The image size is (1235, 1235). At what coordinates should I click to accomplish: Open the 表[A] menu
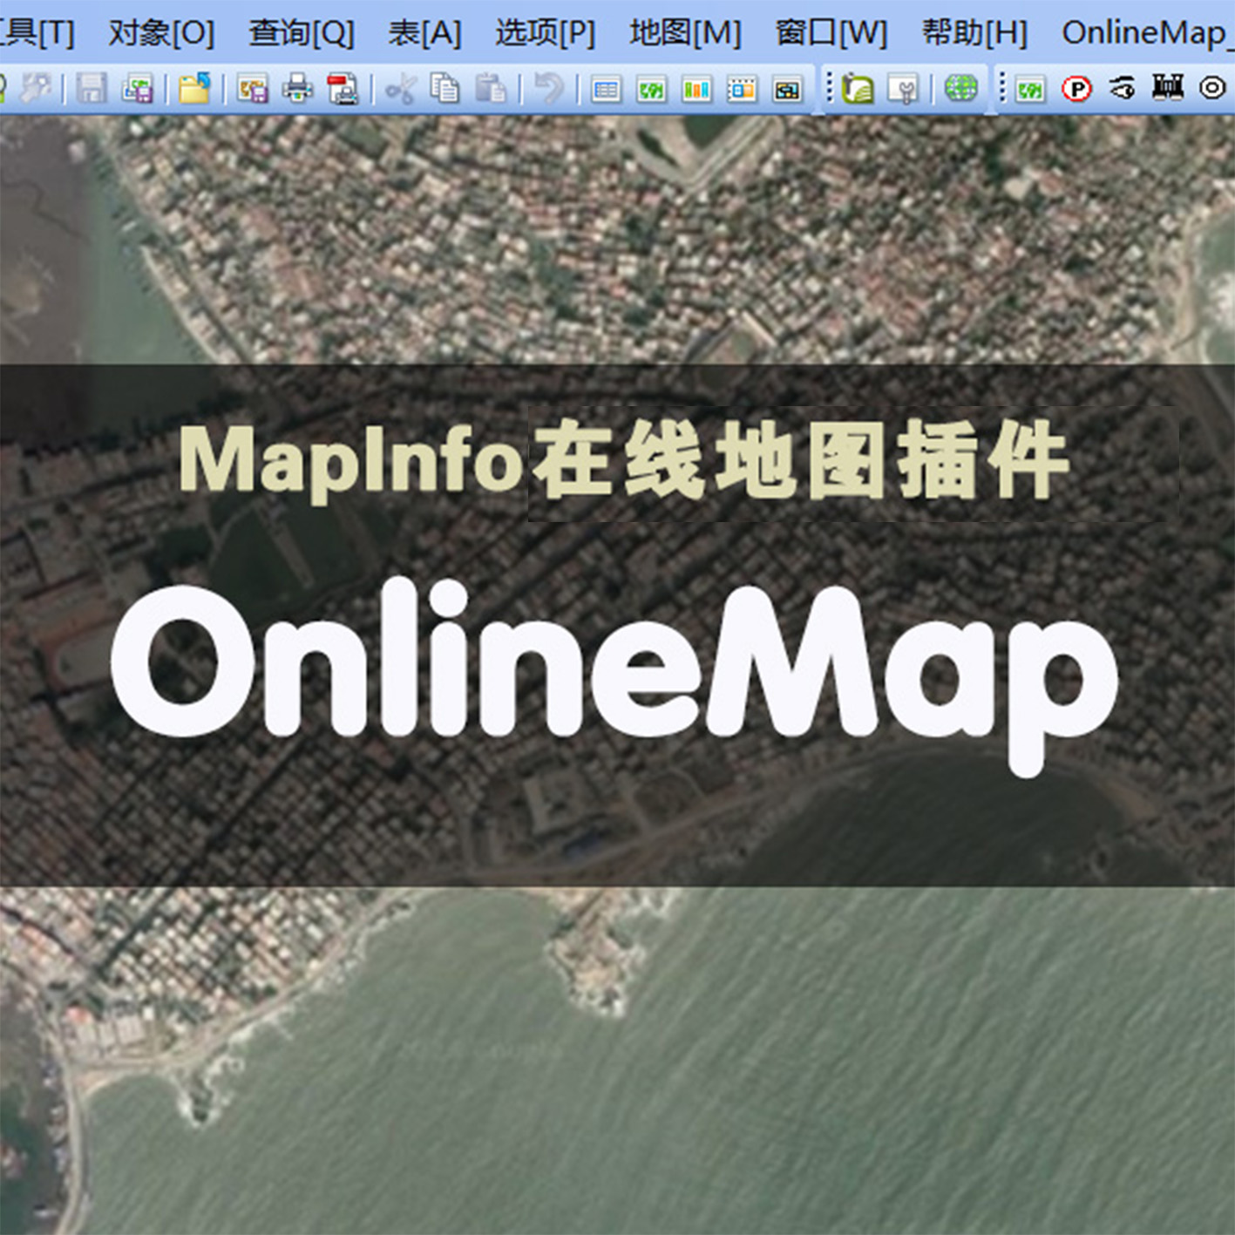pyautogui.click(x=424, y=34)
